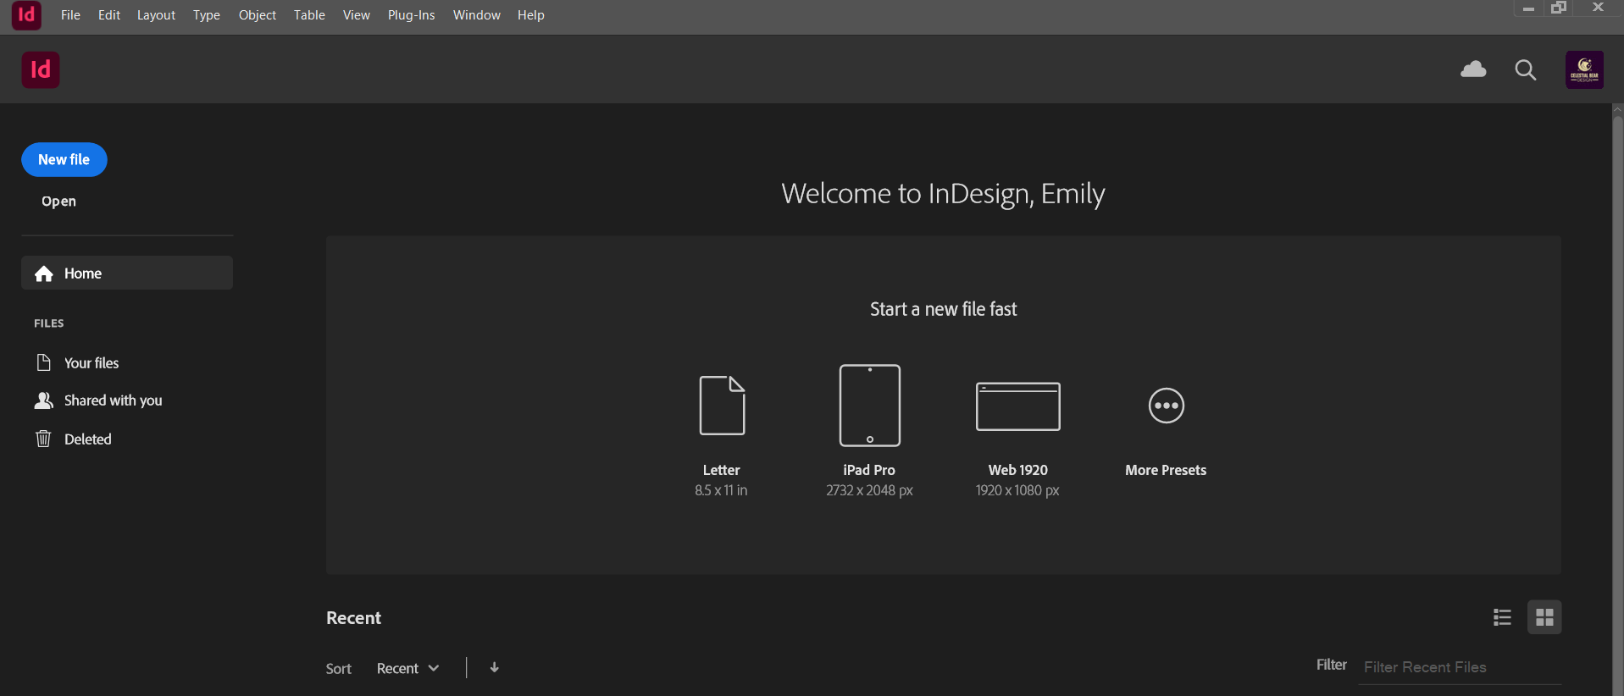The image size is (1624, 696).
Task: Reverse sort order with arrow icon
Action: (494, 667)
